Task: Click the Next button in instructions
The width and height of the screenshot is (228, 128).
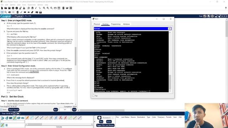Action: click(x=74, y=110)
